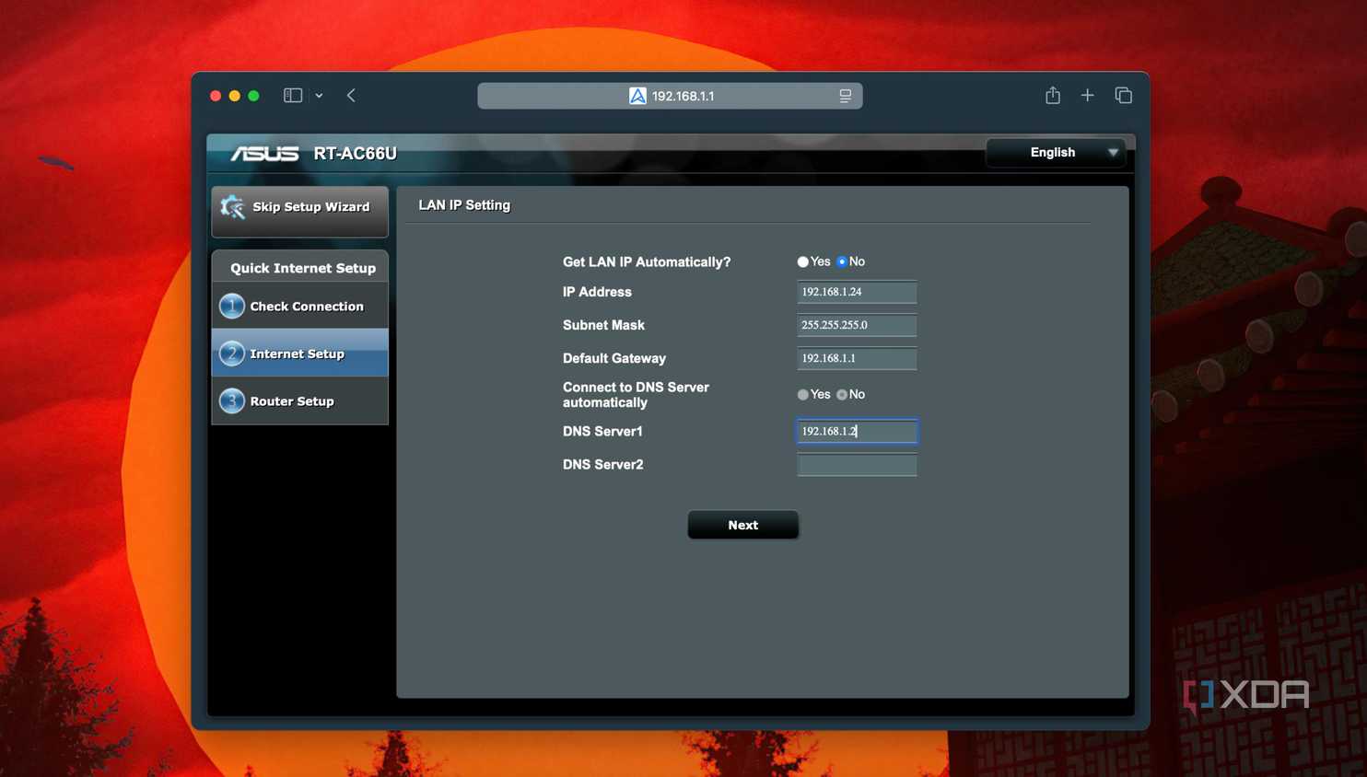Select No for Connect to DNS automatically
Screen dimensions: 1367x777
pos(842,395)
